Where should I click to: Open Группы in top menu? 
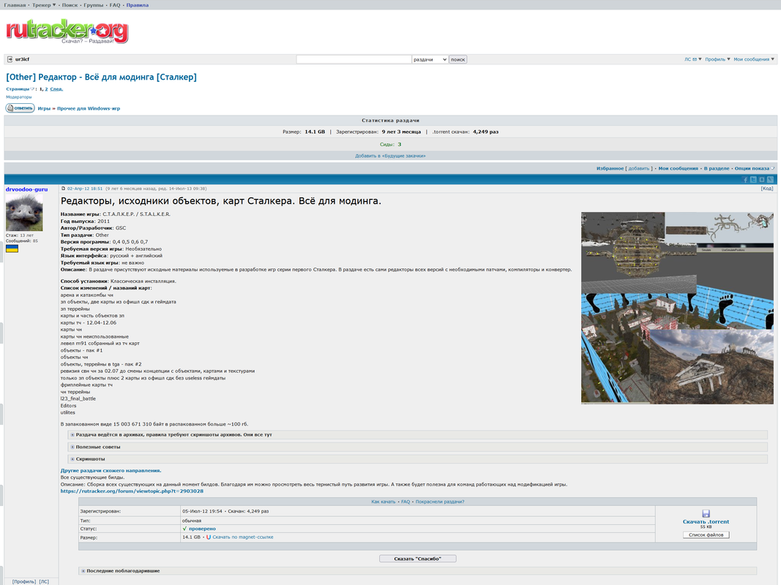(94, 5)
